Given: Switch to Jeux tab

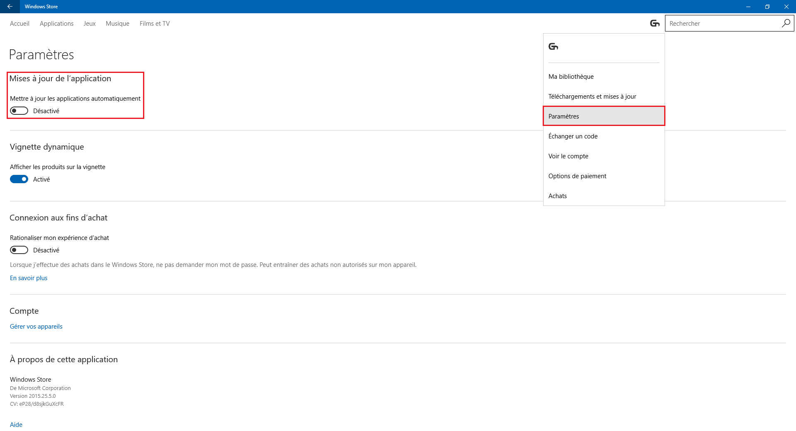Looking at the screenshot, I should coord(90,24).
